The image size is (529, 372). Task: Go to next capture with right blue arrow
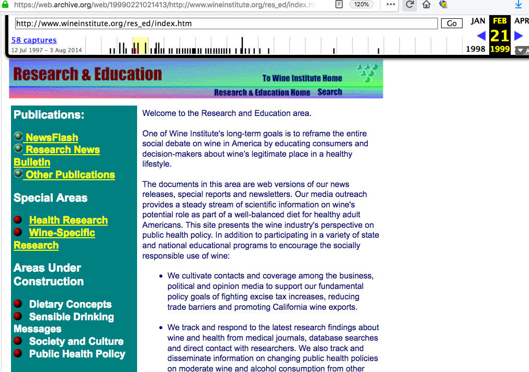click(x=519, y=36)
